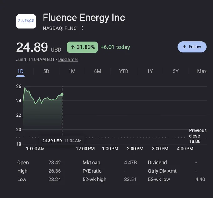This screenshot has height=198, width=213.
Task: Click the 24.89 current price
Action: click(x=32, y=47)
